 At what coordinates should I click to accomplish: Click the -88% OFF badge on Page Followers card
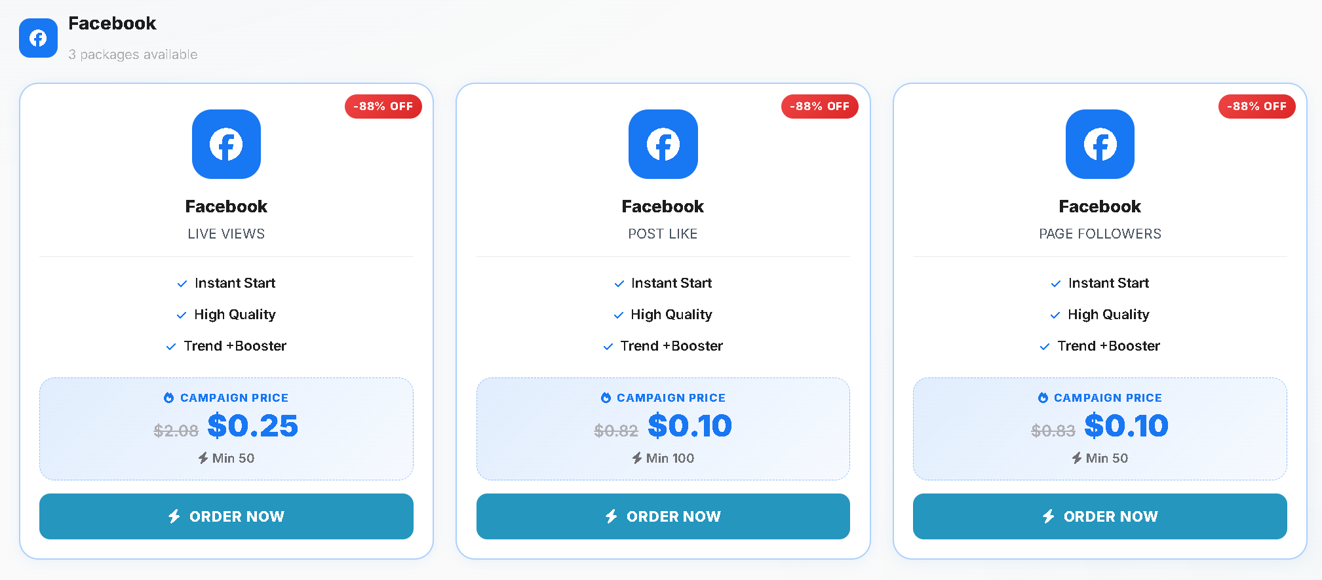pos(1257,106)
